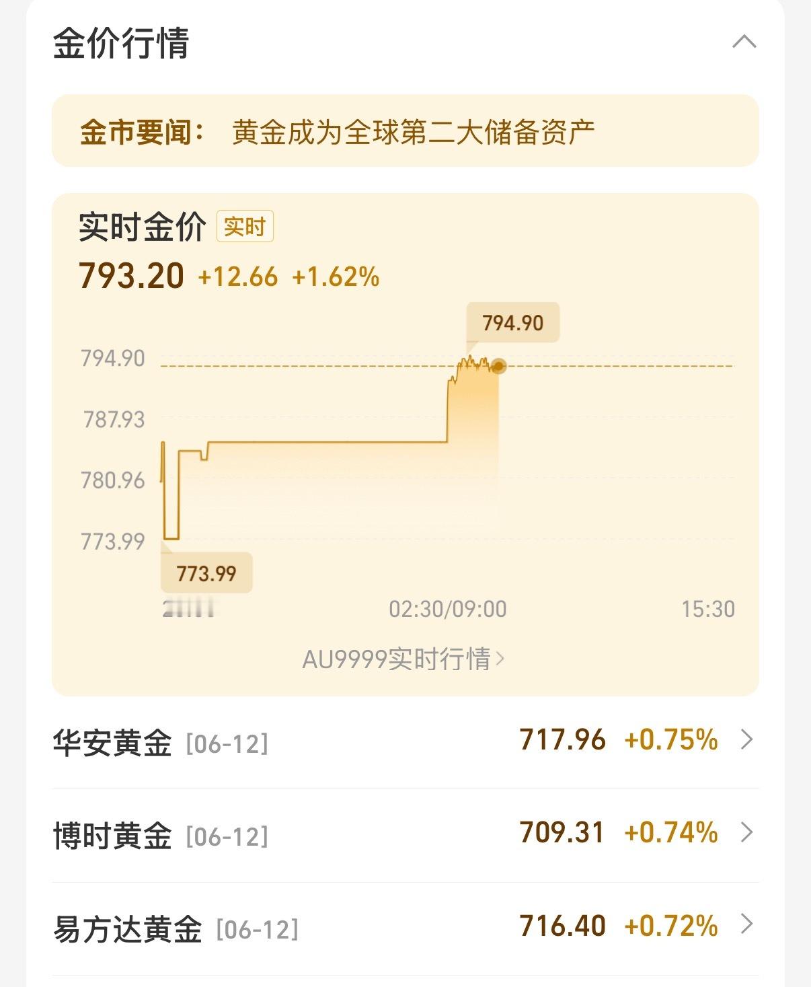Tap the 773.99 low price tooltip
This screenshot has width=811, height=987.
click(206, 573)
